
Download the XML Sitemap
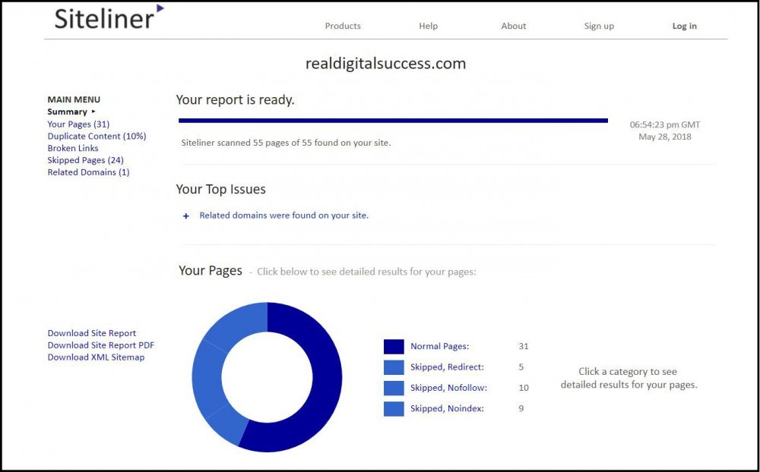click(x=96, y=357)
